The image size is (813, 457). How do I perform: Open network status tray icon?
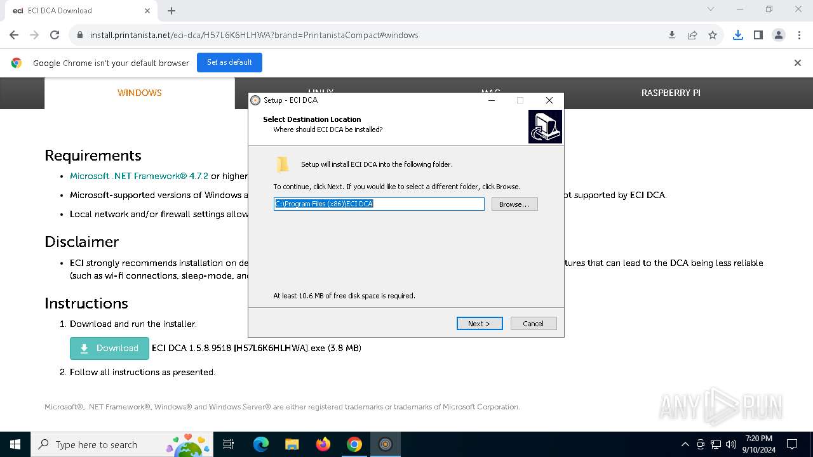point(716,444)
